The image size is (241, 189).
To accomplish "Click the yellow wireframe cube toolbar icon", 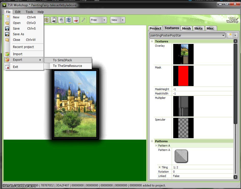I will click(46, 20).
